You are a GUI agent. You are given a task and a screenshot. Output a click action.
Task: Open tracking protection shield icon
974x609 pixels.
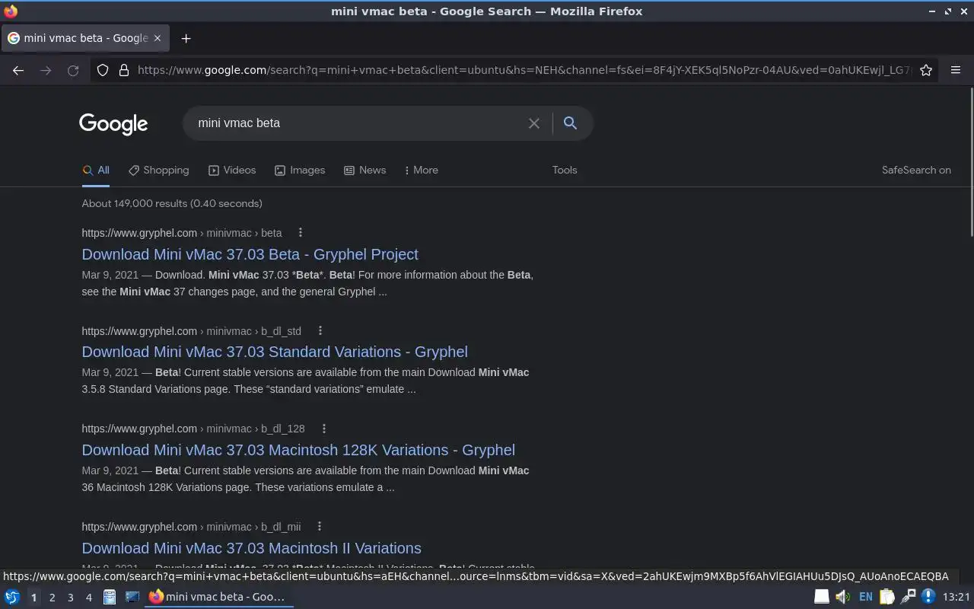coord(103,70)
